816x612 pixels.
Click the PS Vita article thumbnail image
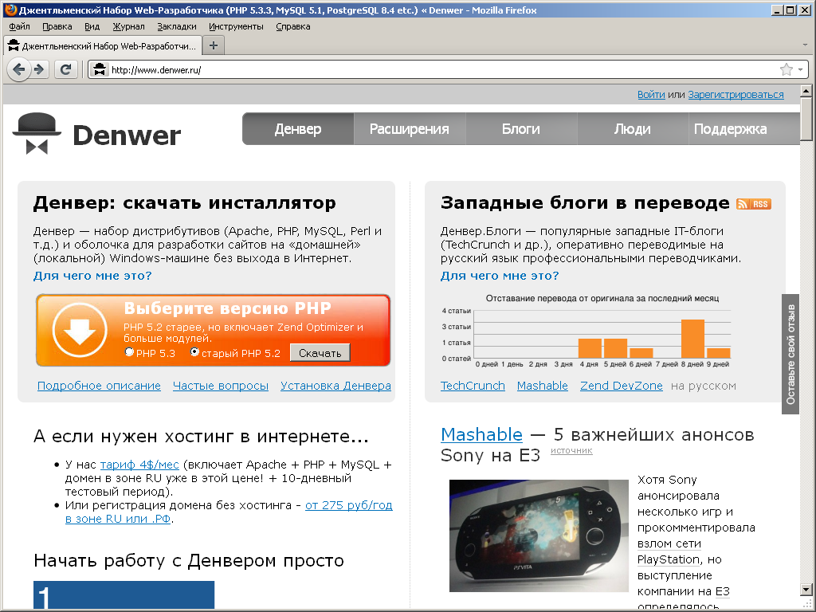[x=539, y=535]
